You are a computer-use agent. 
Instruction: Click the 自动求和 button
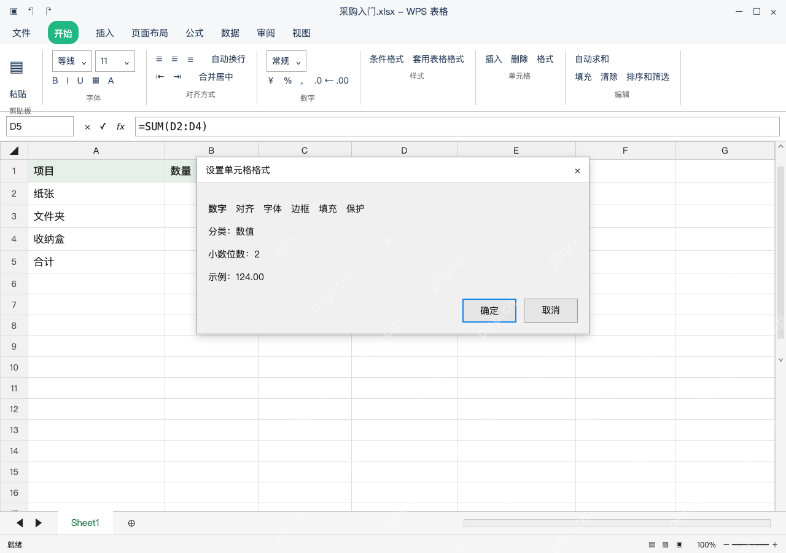(592, 59)
